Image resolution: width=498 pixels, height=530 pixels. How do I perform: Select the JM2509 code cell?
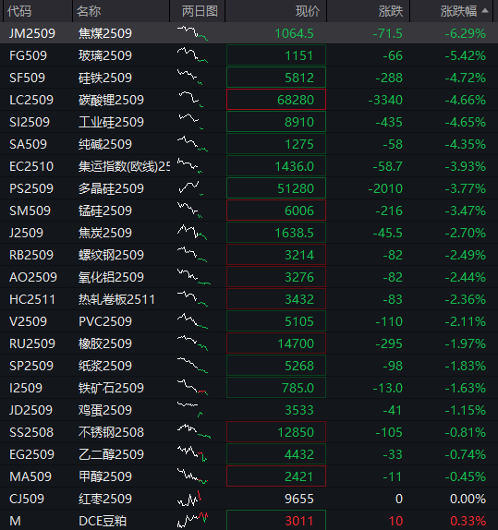(32, 33)
